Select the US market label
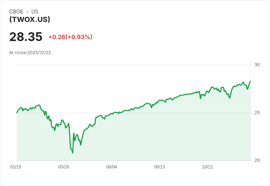270x186 pixels. point(35,12)
